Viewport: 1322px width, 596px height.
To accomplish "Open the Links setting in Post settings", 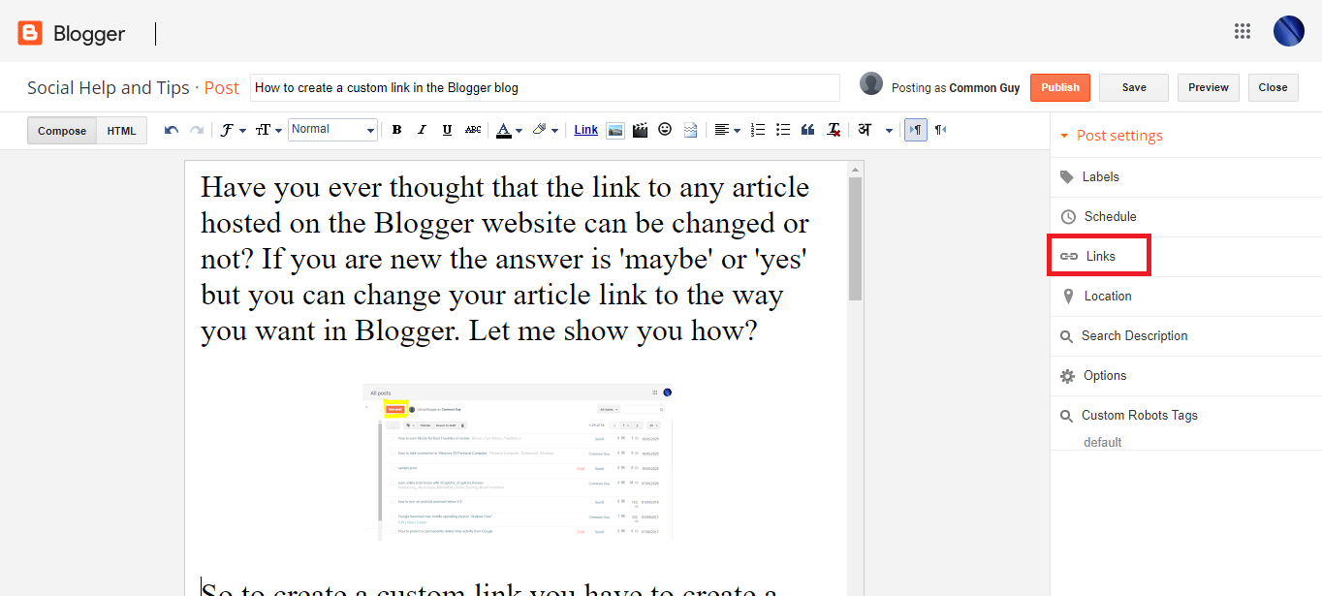I will (x=1099, y=255).
